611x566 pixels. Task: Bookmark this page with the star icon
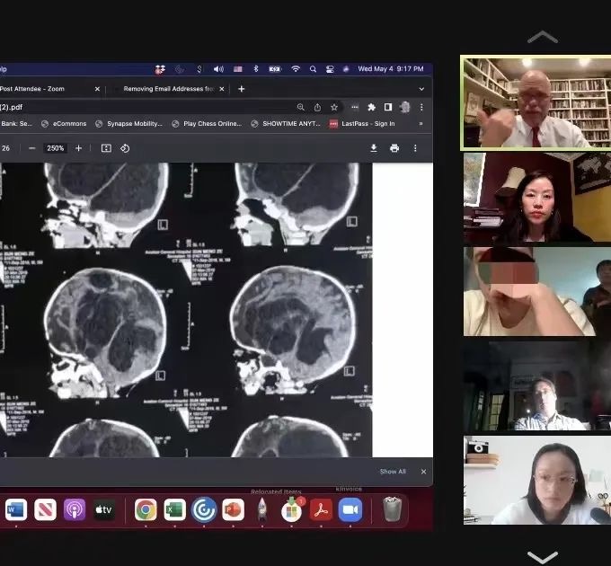click(x=334, y=107)
